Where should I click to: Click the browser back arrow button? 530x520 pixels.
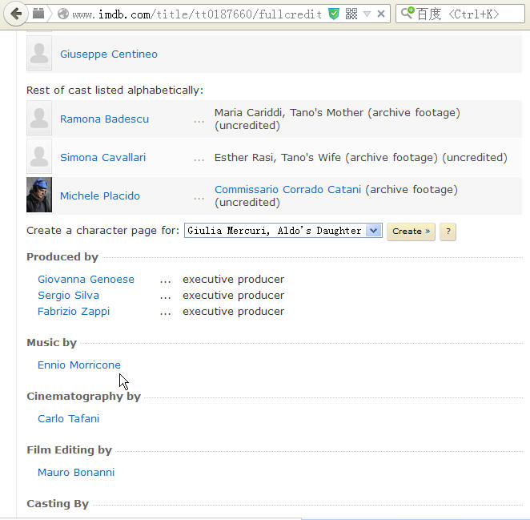tap(16, 14)
